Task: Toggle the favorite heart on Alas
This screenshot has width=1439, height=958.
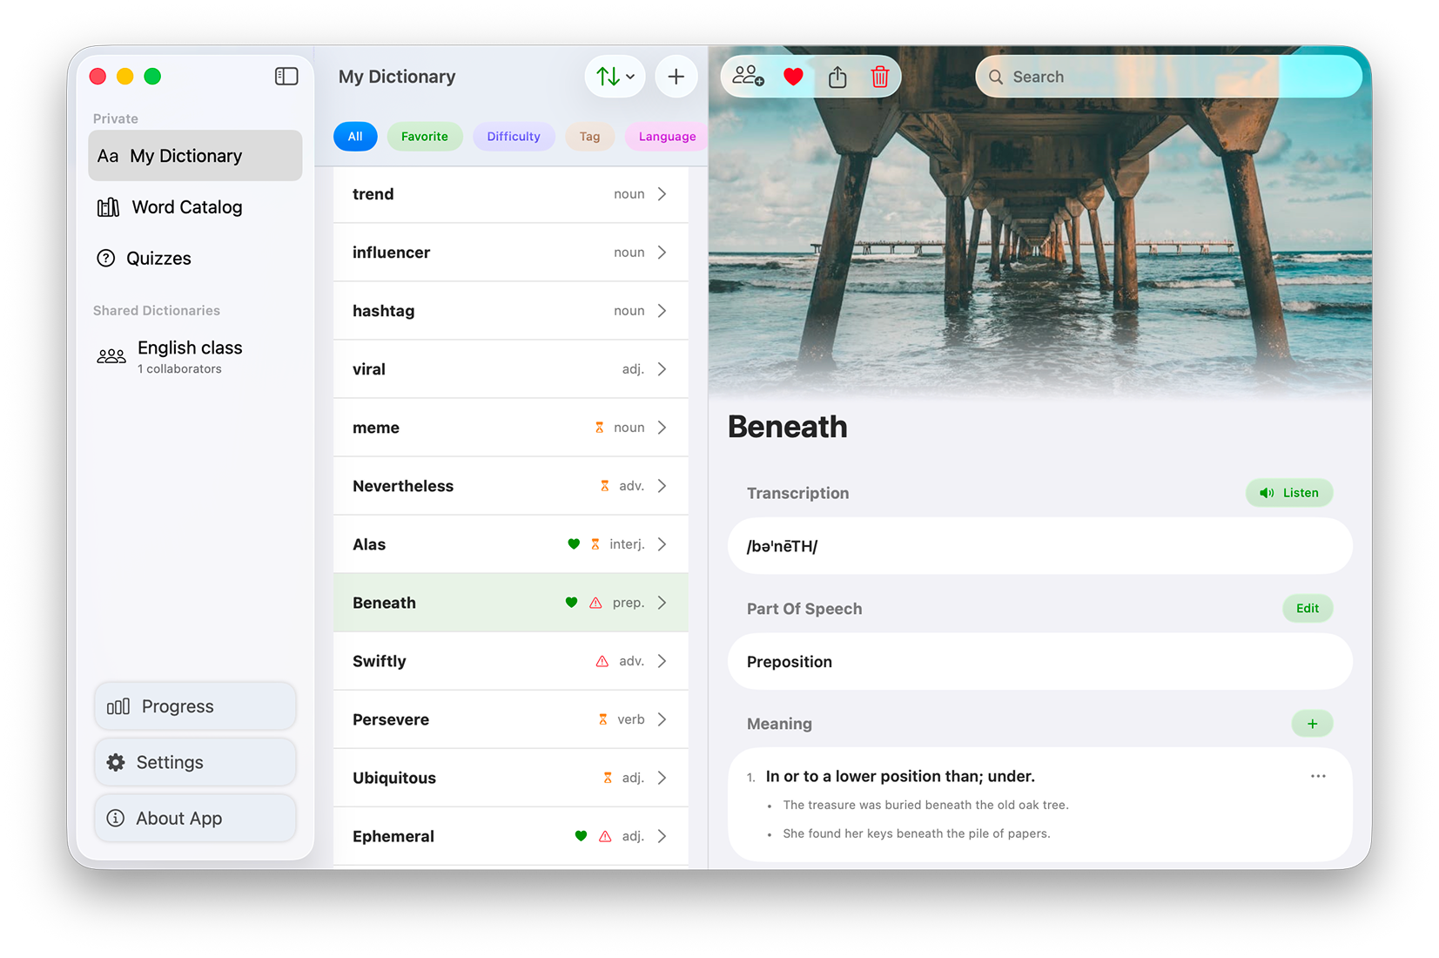Action: [574, 543]
